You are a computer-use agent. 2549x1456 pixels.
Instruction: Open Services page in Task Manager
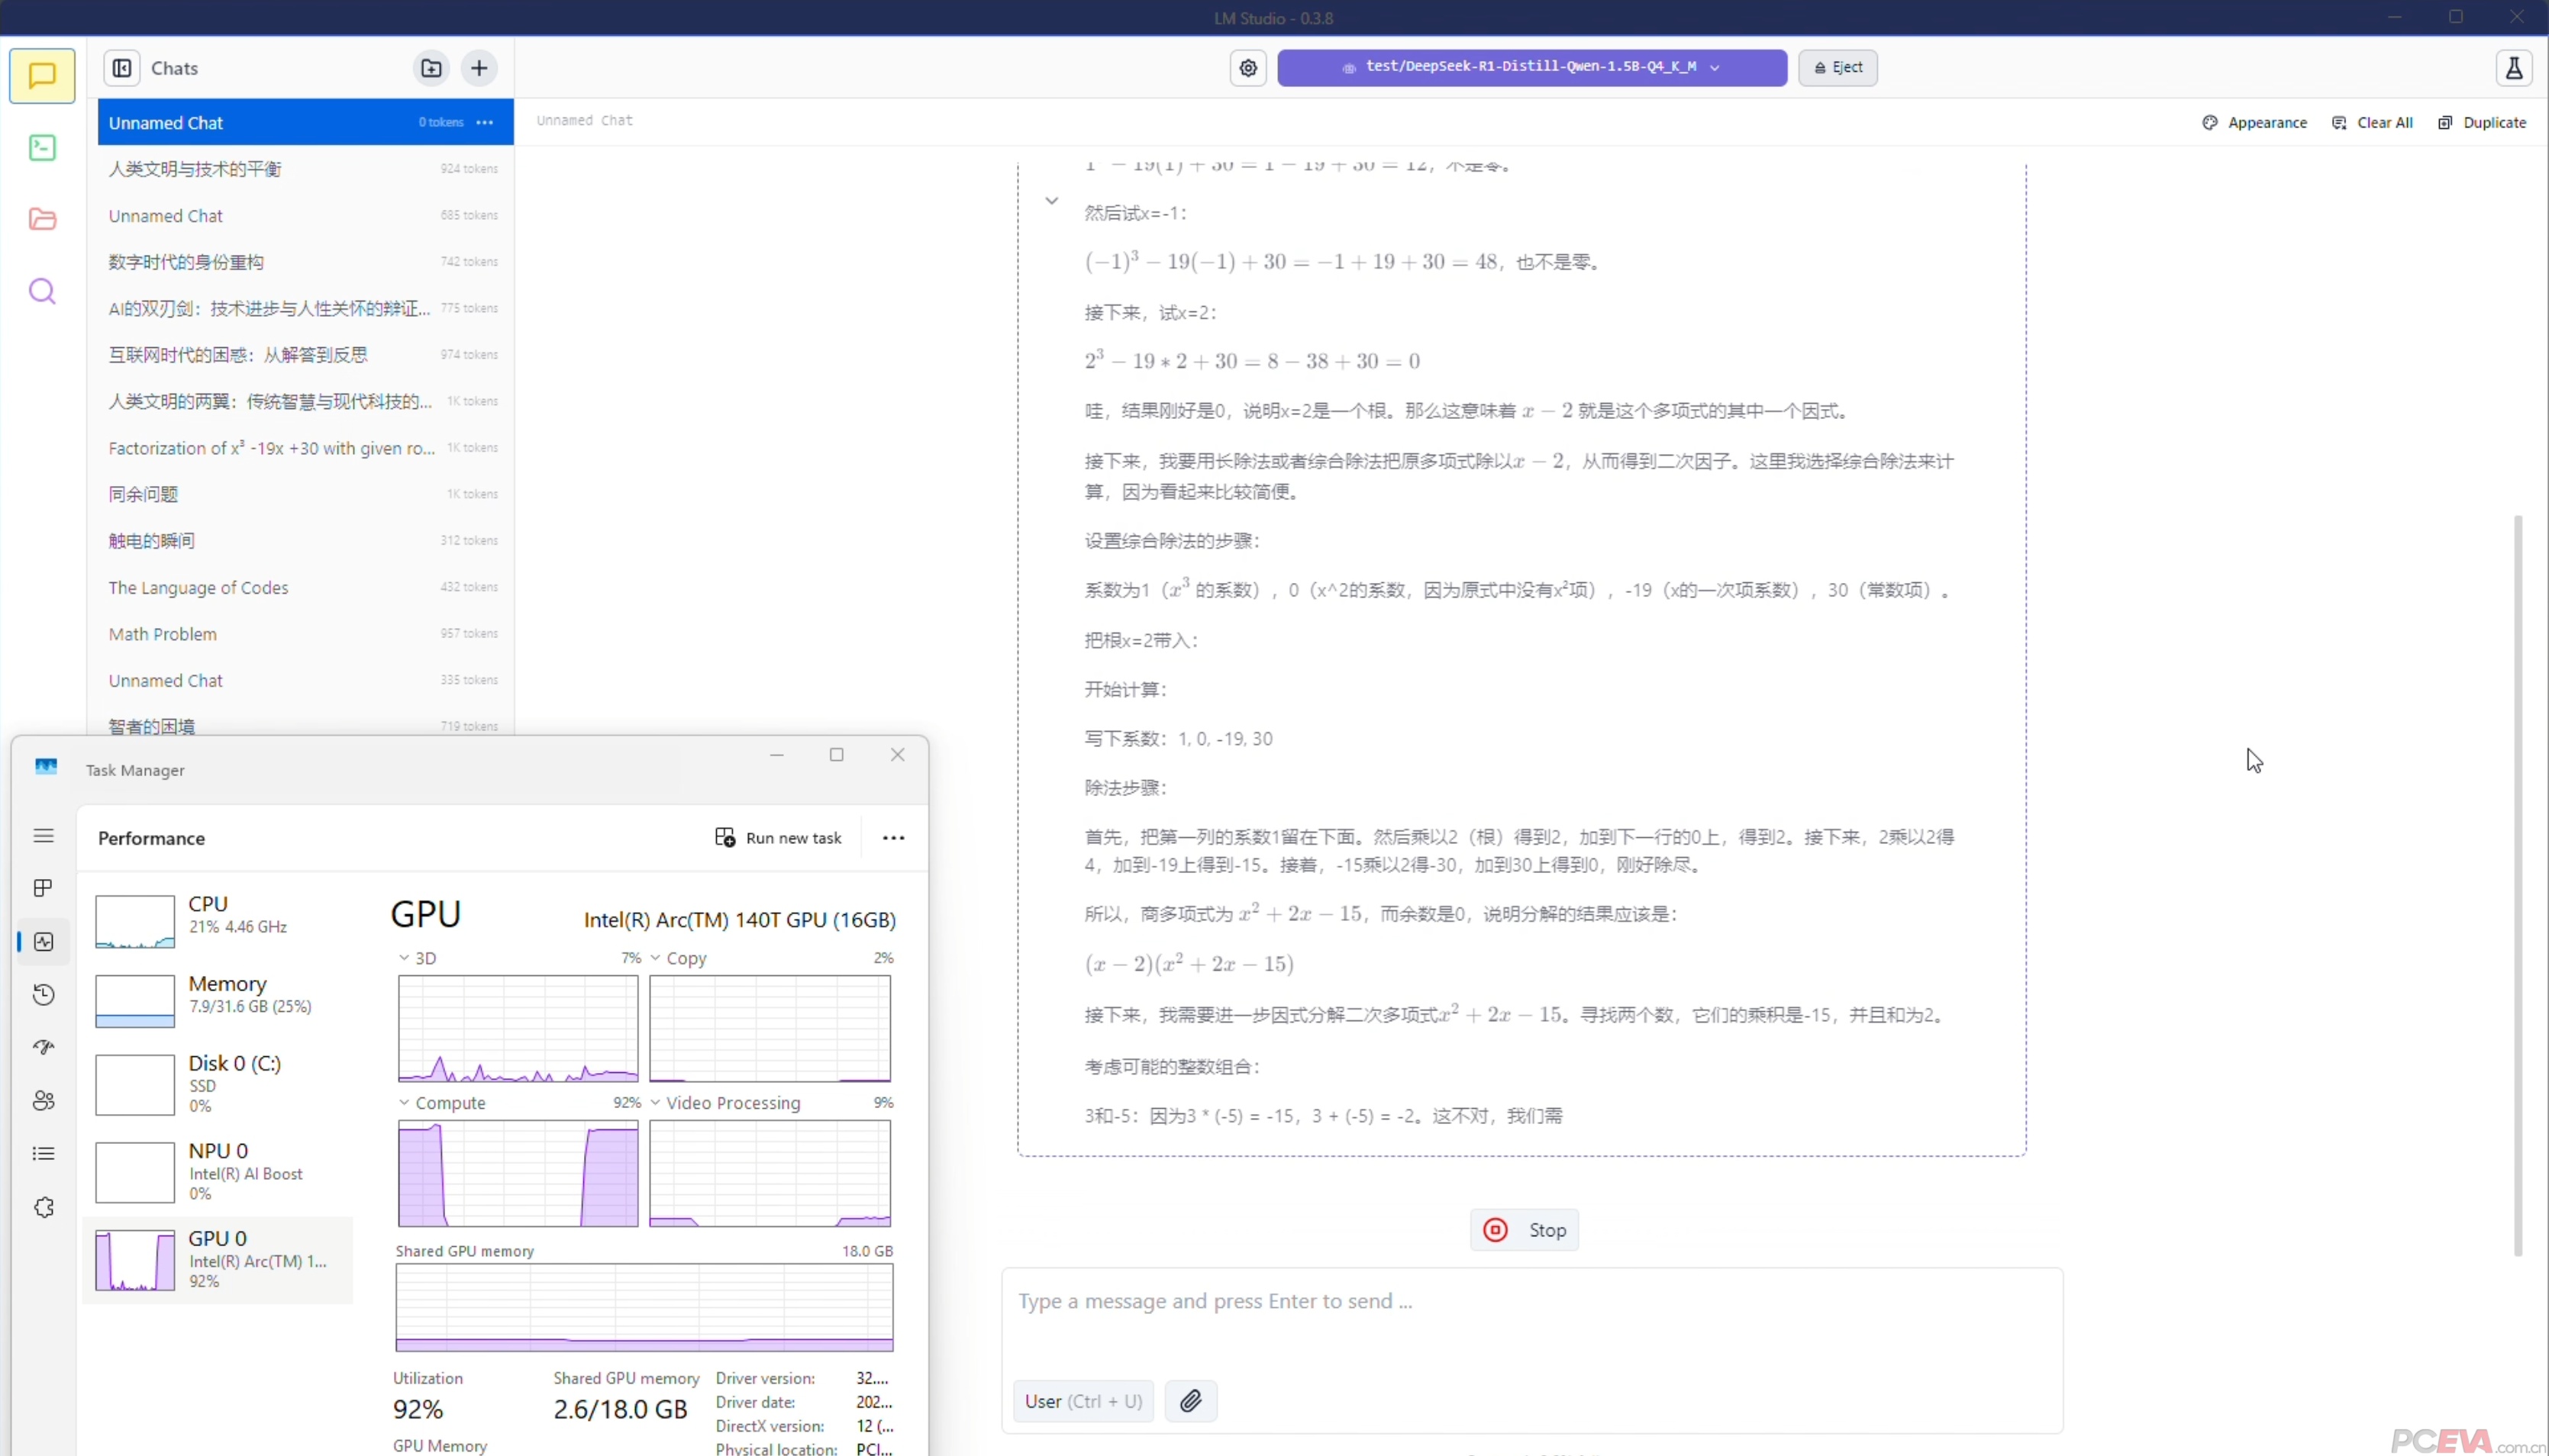click(x=44, y=1208)
